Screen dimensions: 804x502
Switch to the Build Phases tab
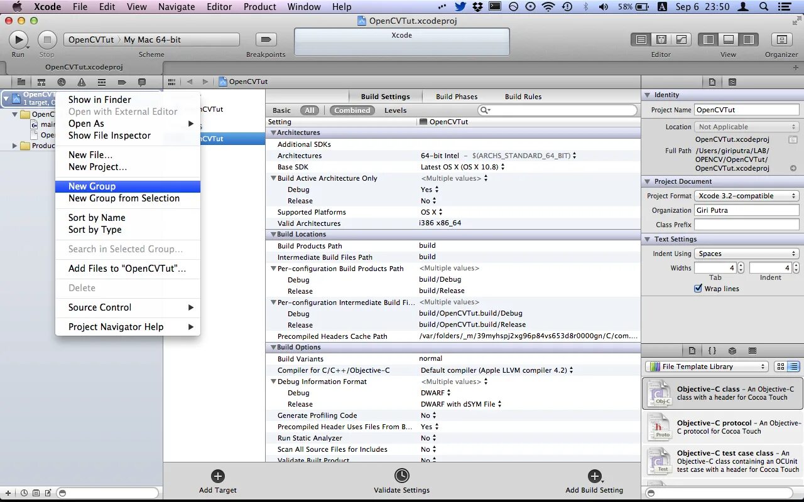click(457, 97)
